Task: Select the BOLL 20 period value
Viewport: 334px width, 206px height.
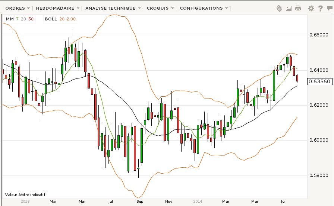Action: (62, 19)
